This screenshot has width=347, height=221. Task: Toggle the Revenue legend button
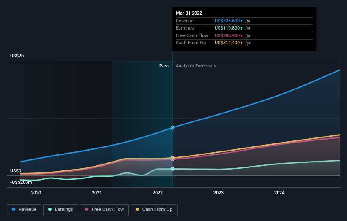(x=24, y=210)
